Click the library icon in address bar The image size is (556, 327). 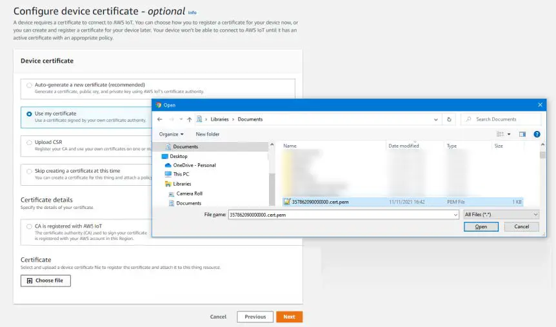(x=199, y=119)
